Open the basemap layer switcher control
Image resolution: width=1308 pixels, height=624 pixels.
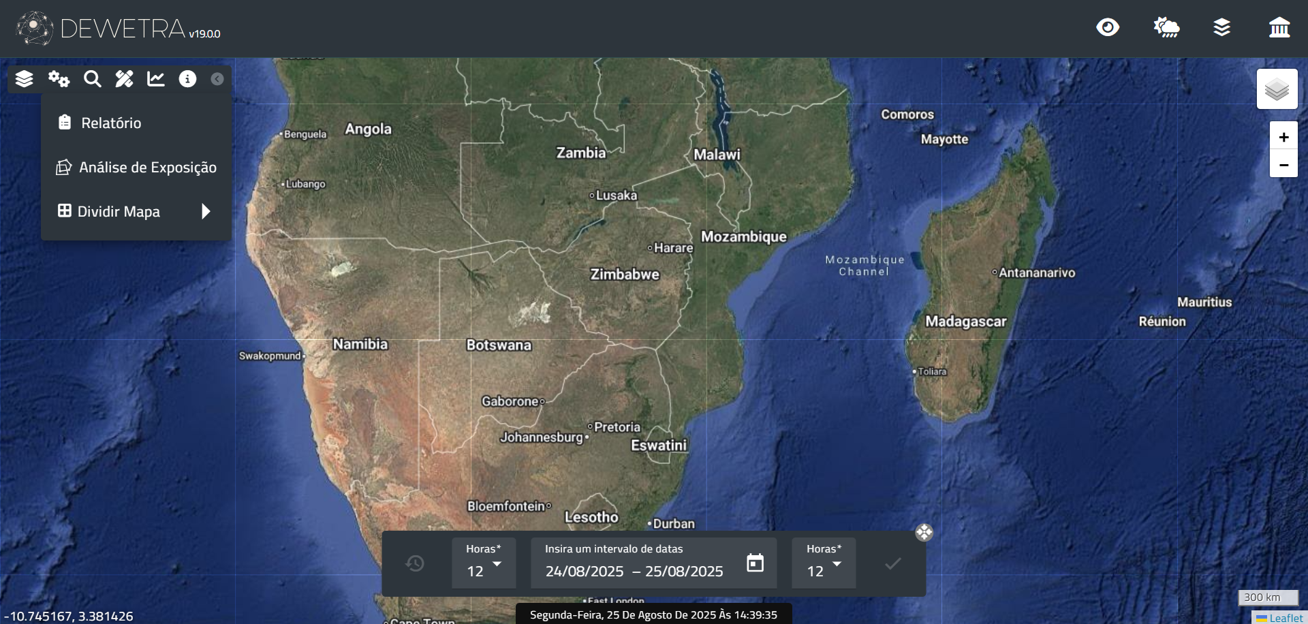[1277, 89]
